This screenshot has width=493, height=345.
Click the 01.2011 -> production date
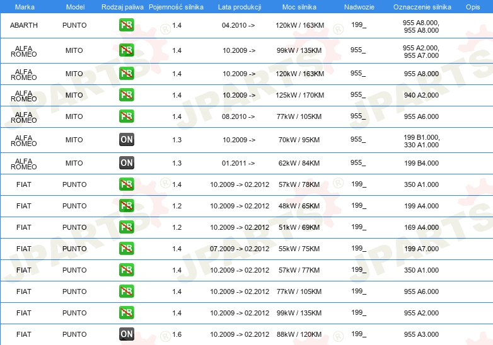pyautogui.click(x=238, y=163)
